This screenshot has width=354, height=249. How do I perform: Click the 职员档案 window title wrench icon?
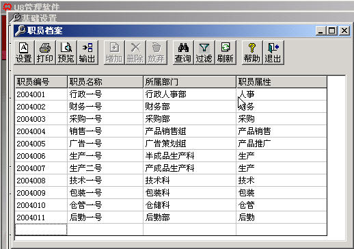tap(20, 31)
